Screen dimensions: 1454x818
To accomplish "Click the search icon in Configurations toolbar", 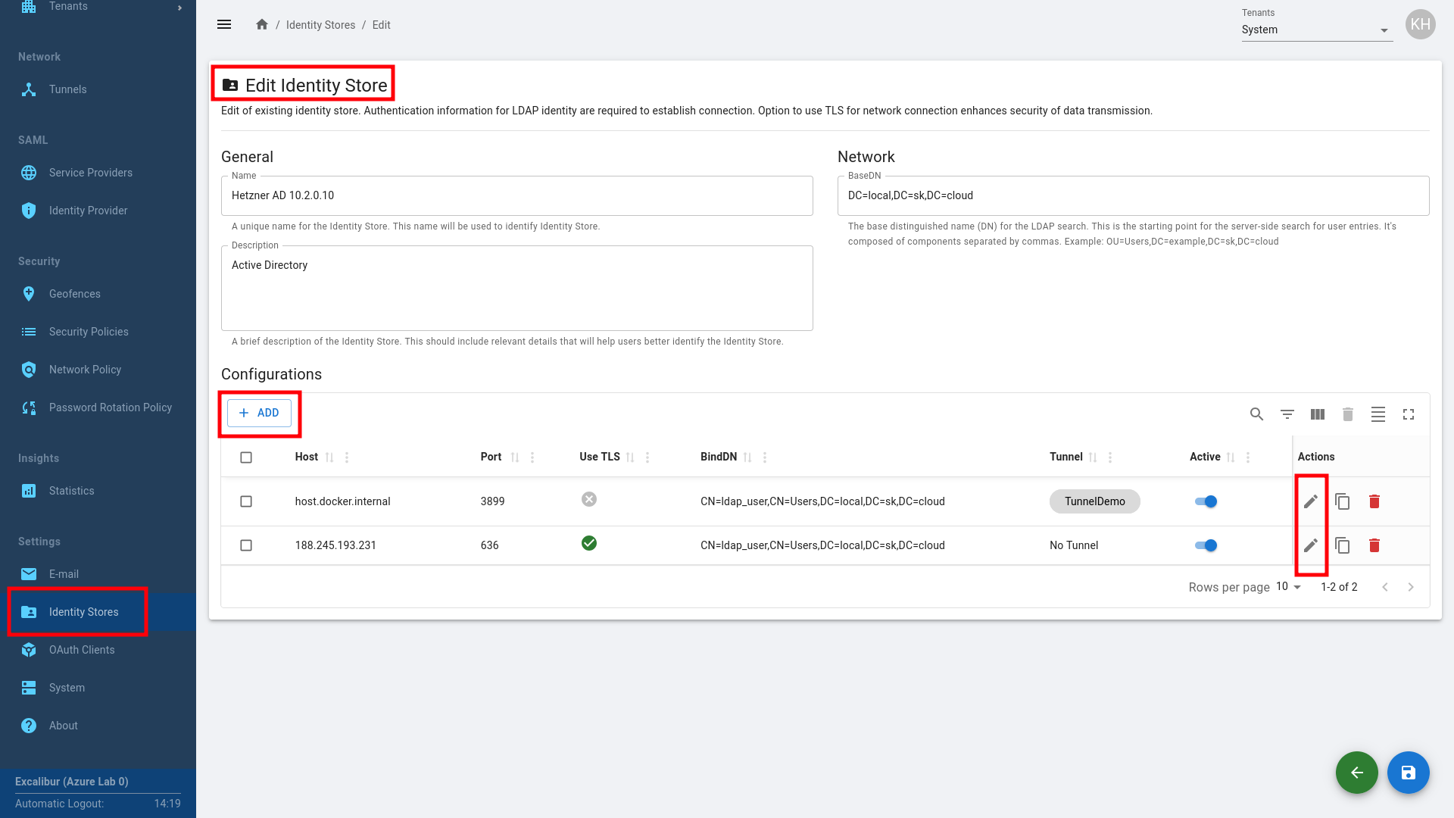I will pyautogui.click(x=1256, y=414).
